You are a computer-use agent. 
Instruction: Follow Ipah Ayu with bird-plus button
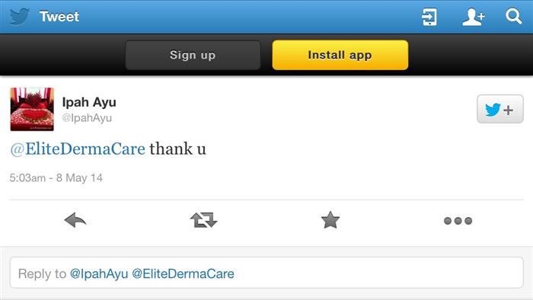click(500, 109)
